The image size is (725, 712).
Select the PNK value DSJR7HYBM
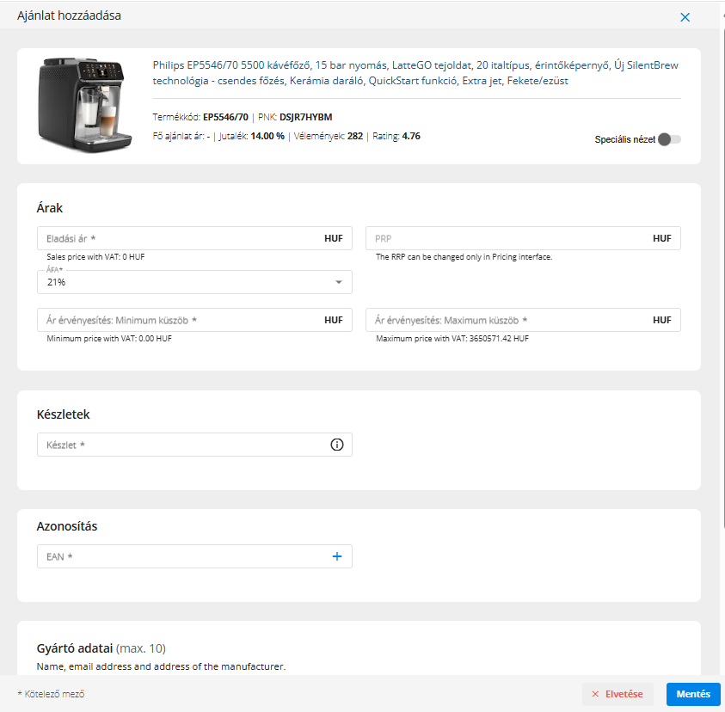[x=305, y=118]
